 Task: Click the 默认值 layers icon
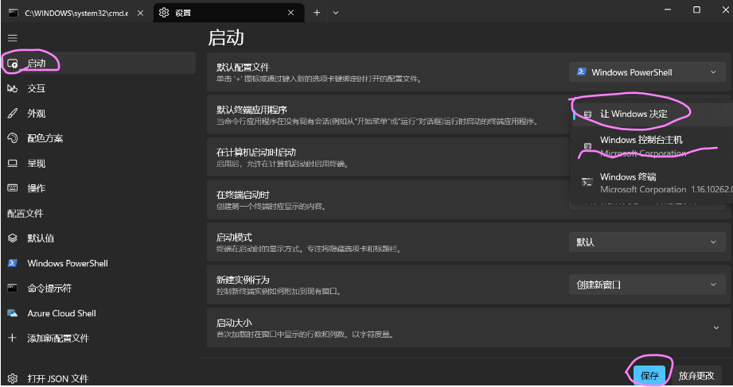pyautogui.click(x=13, y=238)
